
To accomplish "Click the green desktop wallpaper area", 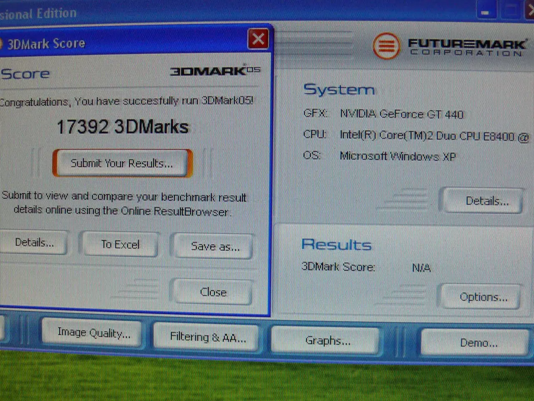I will [x=267, y=380].
